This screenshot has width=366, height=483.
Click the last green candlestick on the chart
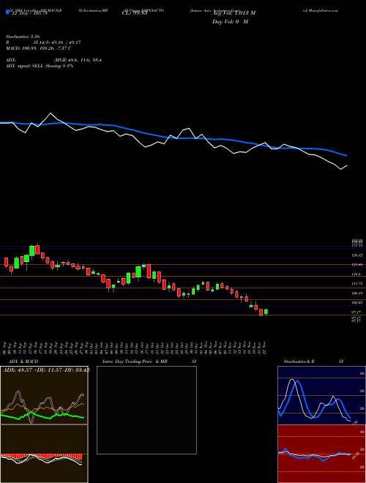point(266,312)
